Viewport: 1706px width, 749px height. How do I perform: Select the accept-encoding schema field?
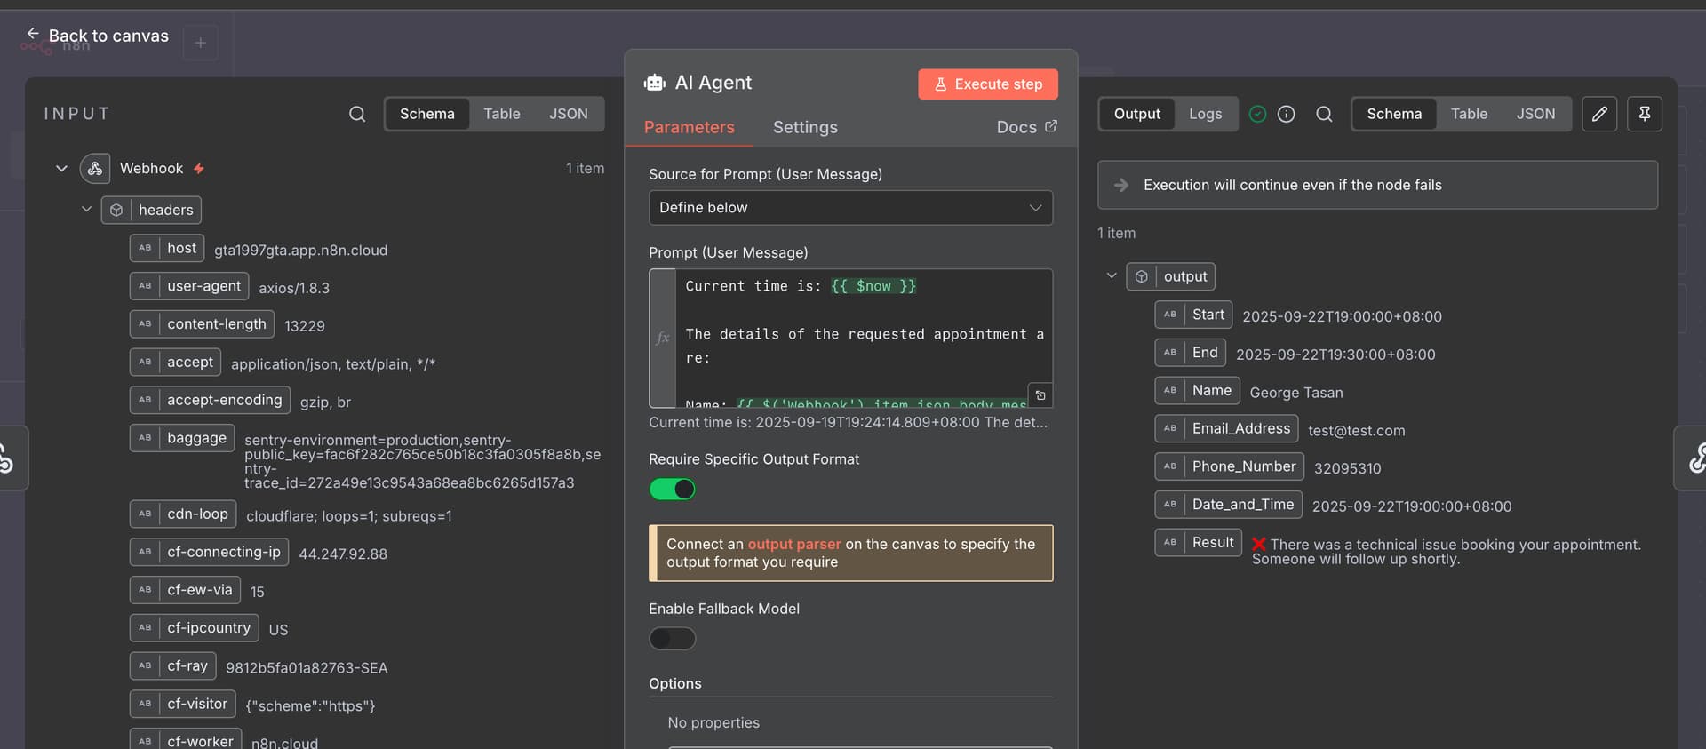point(210,400)
